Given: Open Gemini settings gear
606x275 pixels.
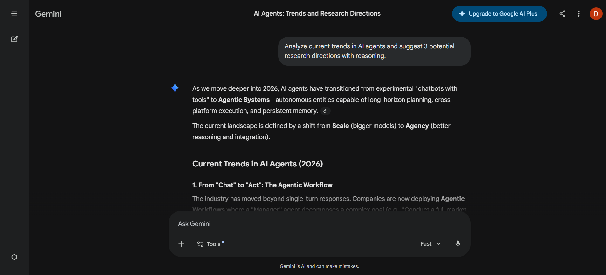Looking at the screenshot, I should tap(14, 257).
